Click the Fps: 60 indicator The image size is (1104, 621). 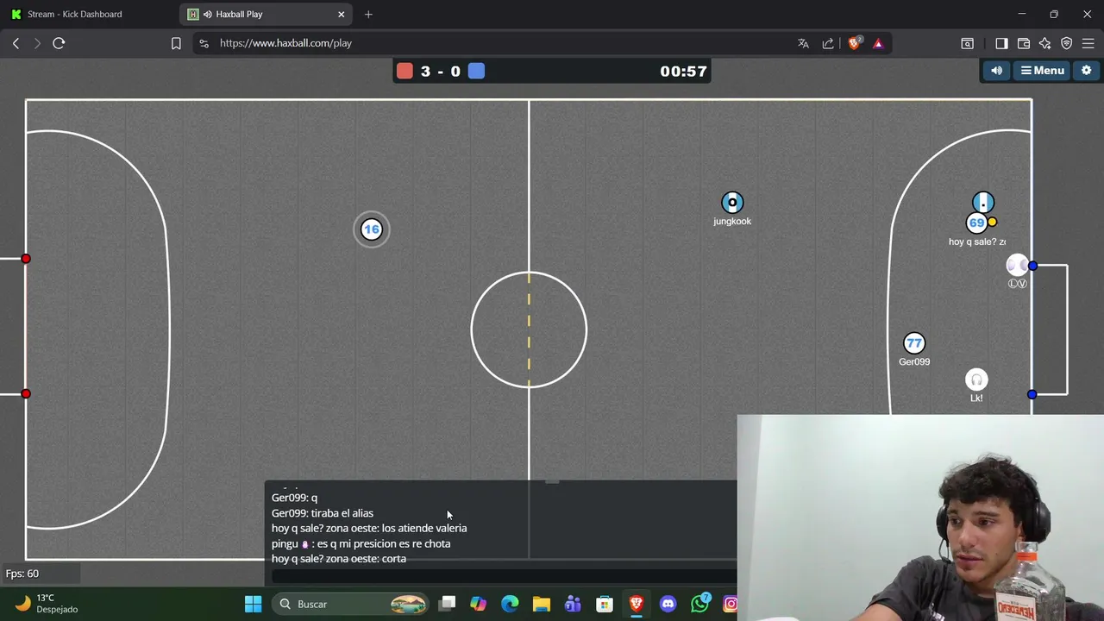(22, 574)
